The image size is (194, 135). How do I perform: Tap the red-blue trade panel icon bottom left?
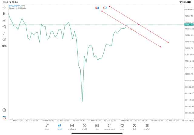pos(4,118)
